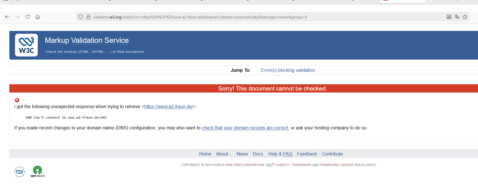Viewport: 478px width, 185px height.
Task: Click the padlock site security icon
Action: [x=89, y=17]
